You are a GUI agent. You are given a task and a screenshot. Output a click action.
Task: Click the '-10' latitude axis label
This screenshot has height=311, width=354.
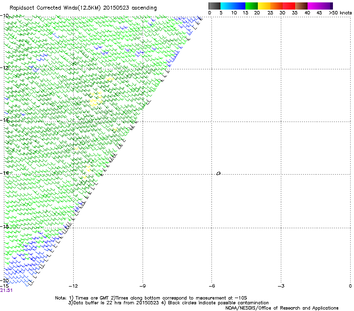(x=4, y=16)
